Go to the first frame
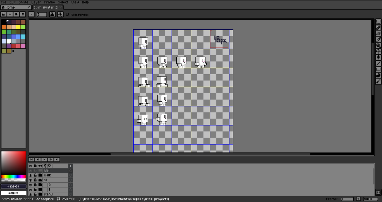 pyautogui.click(x=32, y=159)
